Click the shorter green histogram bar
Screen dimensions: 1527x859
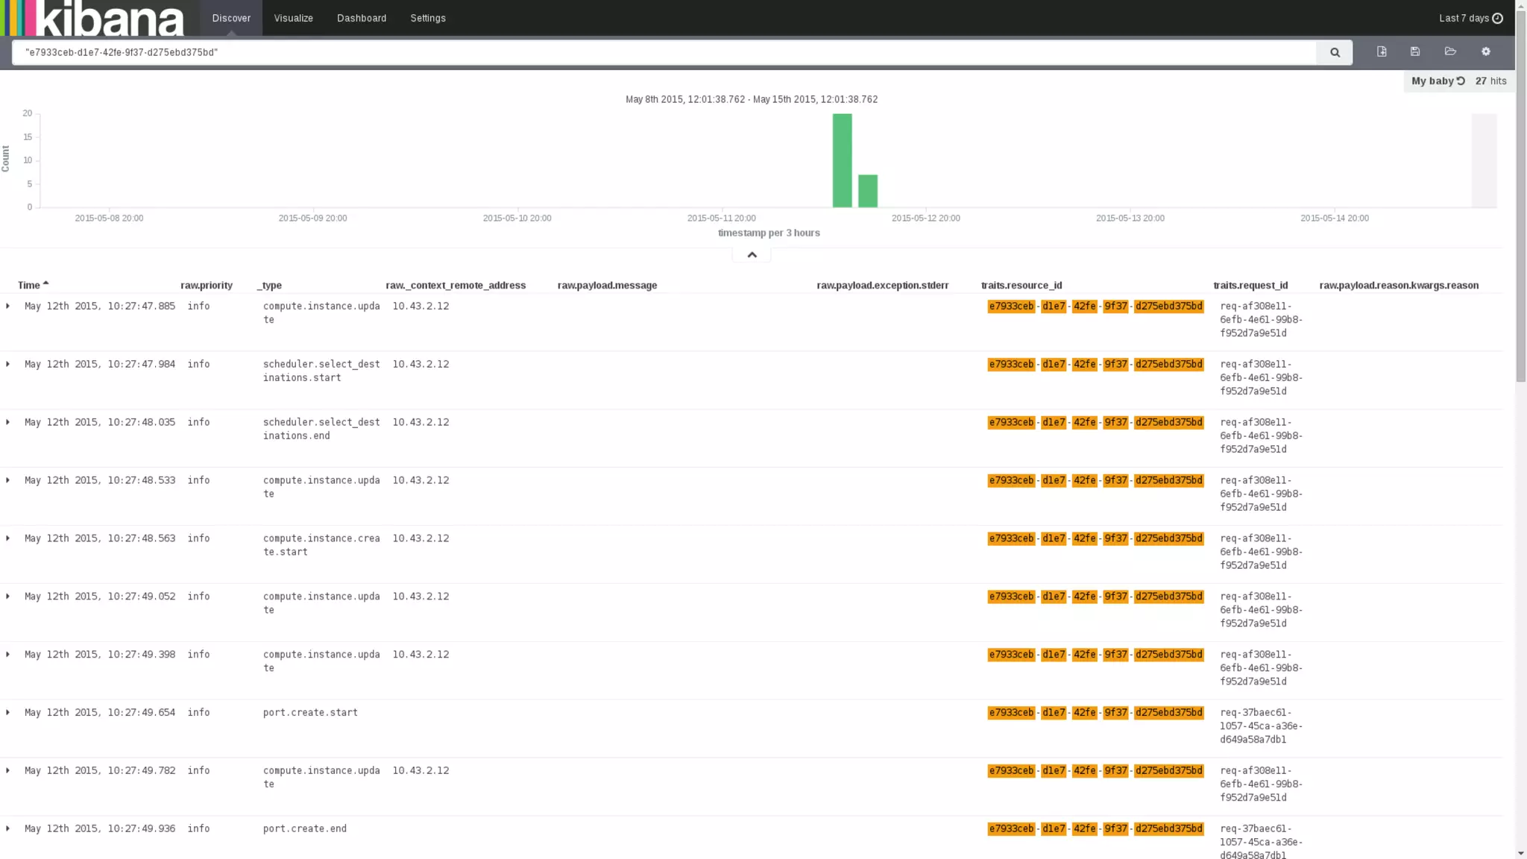pyautogui.click(x=868, y=191)
